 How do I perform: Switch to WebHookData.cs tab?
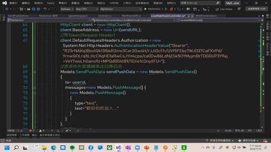point(206,16)
